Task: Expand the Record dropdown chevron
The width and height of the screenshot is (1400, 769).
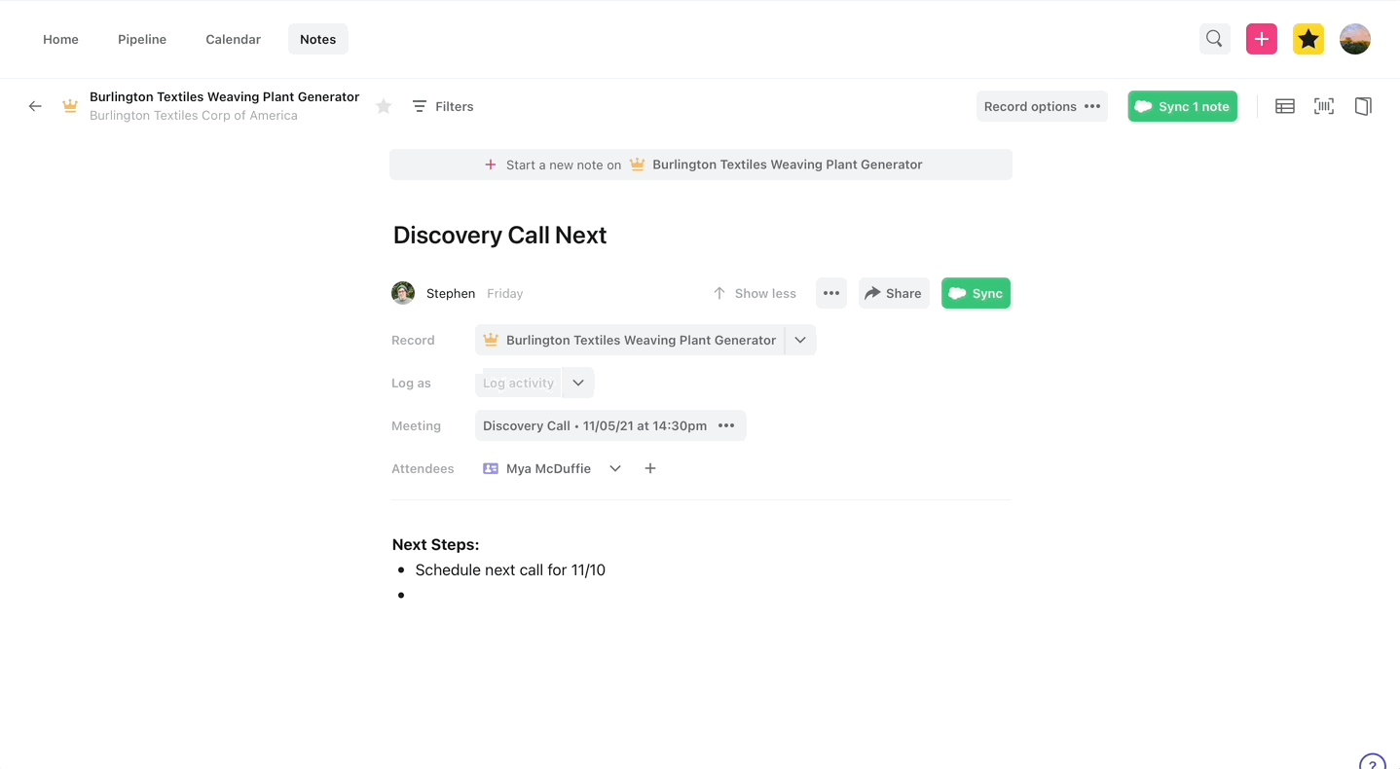Action: [x=800, y=340]
